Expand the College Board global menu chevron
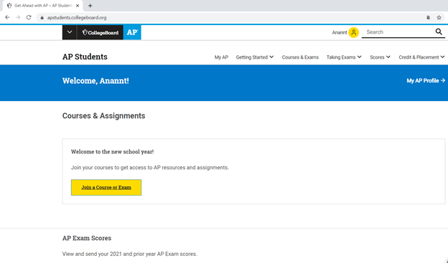The height and width of the screenshot is (263, 448). click(70, 32)
